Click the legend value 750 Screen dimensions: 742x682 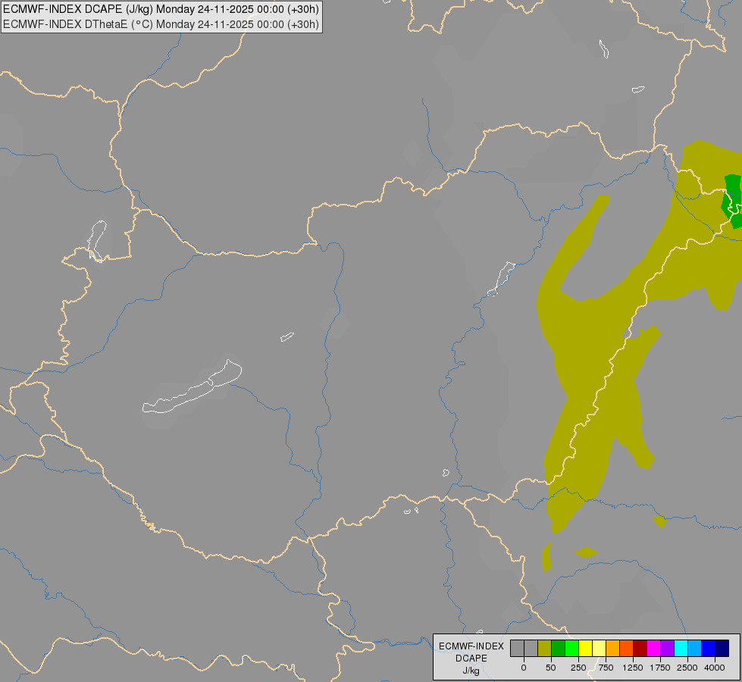(606, 668)
